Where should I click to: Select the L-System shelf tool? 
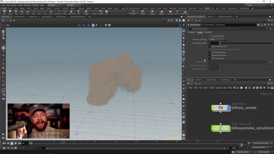[94, 12]
